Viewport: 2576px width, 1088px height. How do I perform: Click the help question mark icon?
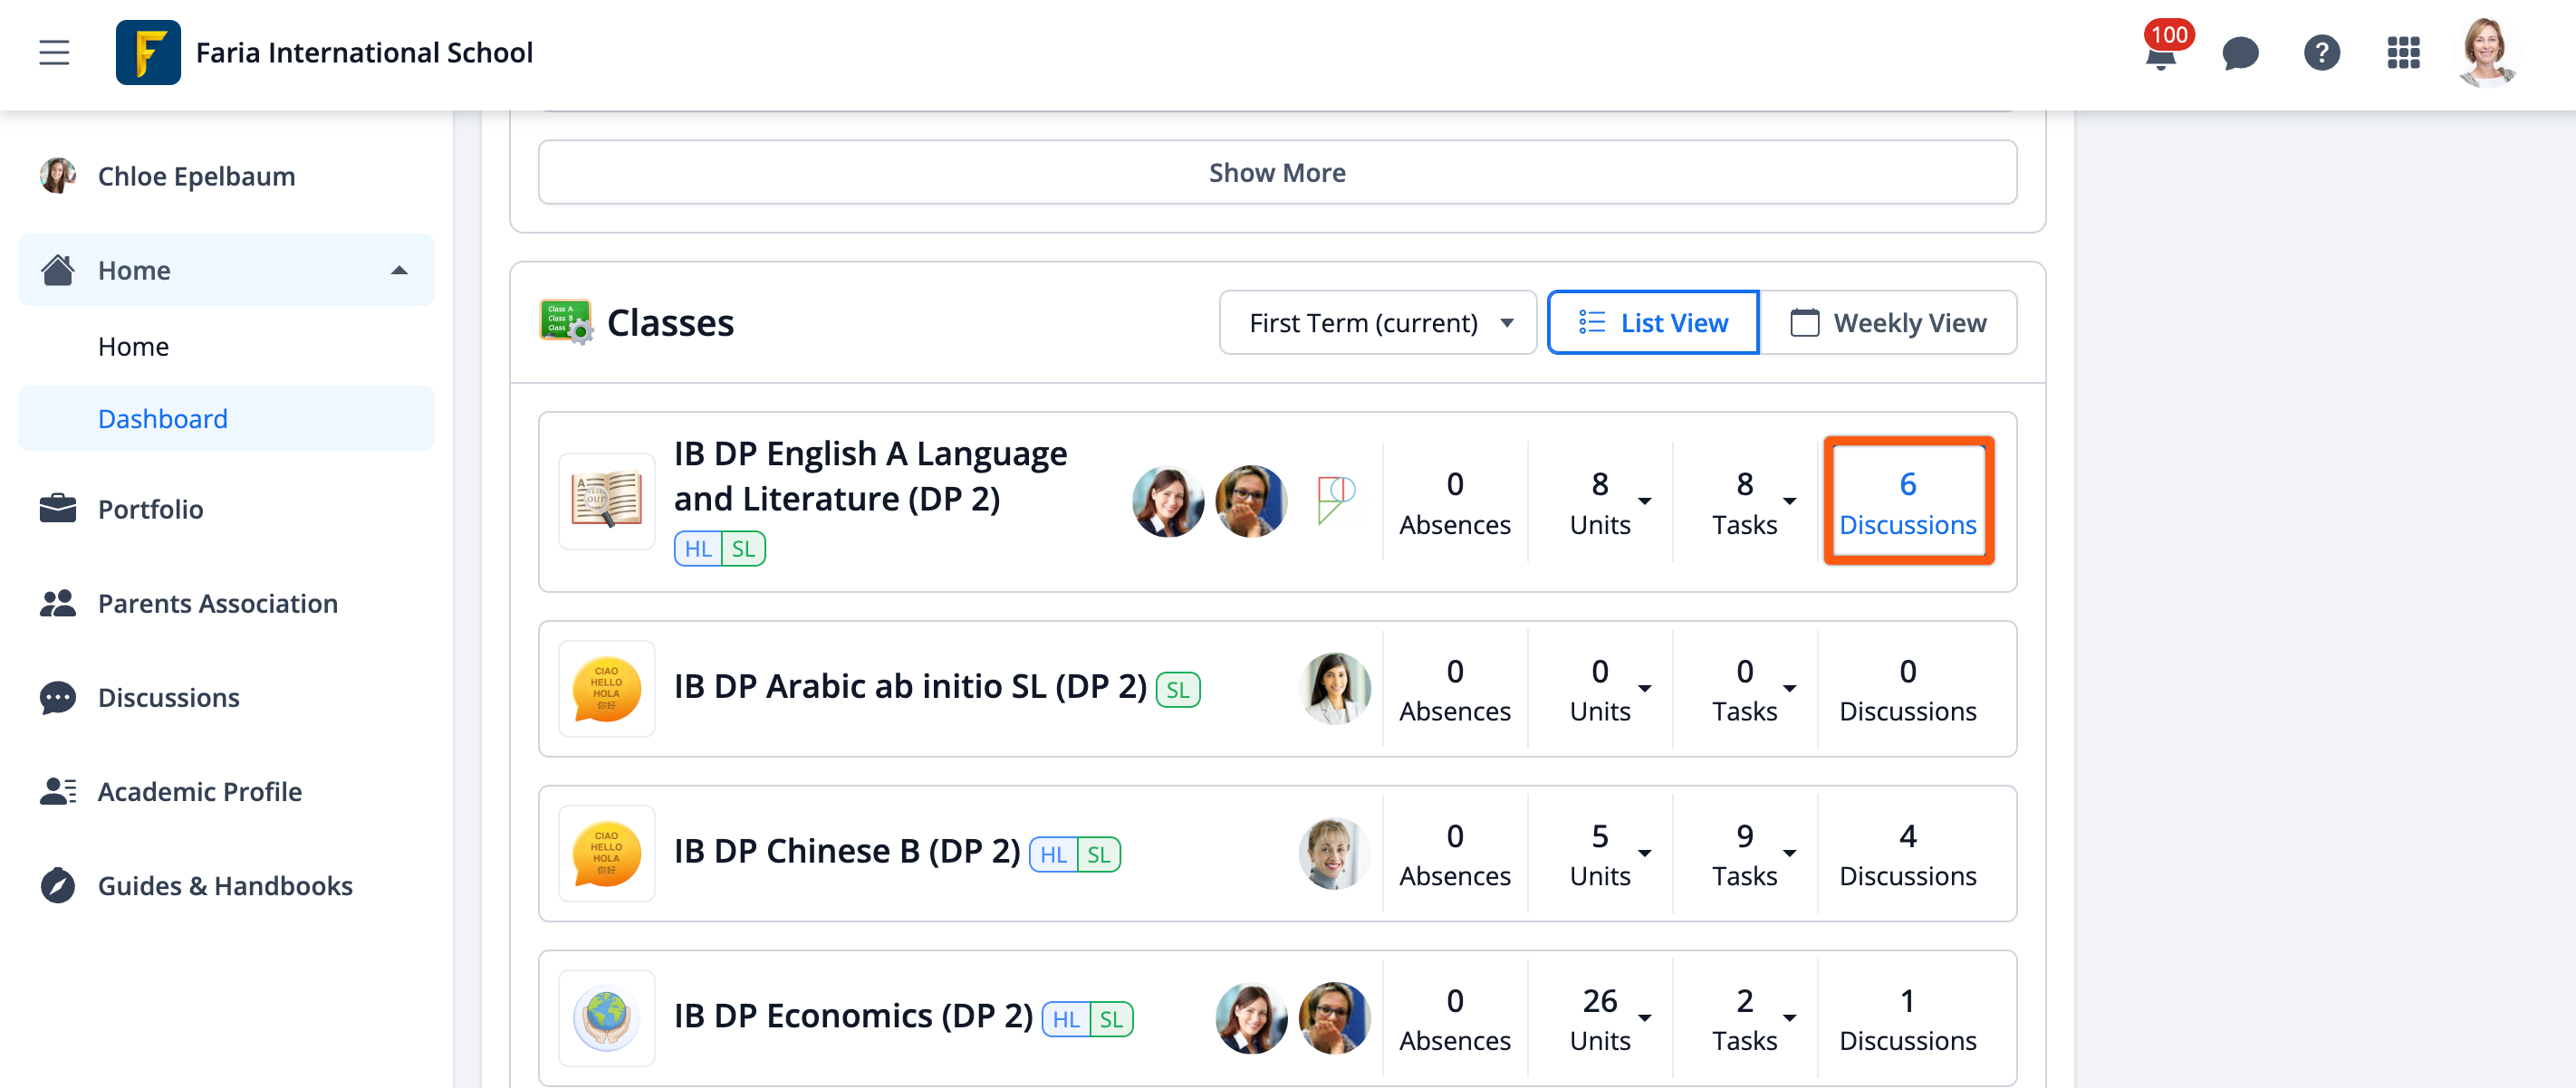pos(2321,52)
